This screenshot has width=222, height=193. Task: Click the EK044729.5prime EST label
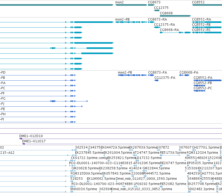coord(115,147)
